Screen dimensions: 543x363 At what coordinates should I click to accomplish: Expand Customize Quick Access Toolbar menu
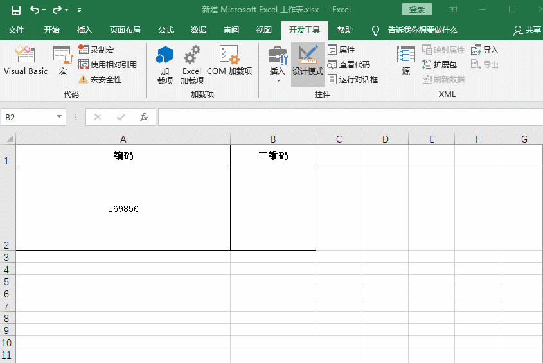click(79, 10)
